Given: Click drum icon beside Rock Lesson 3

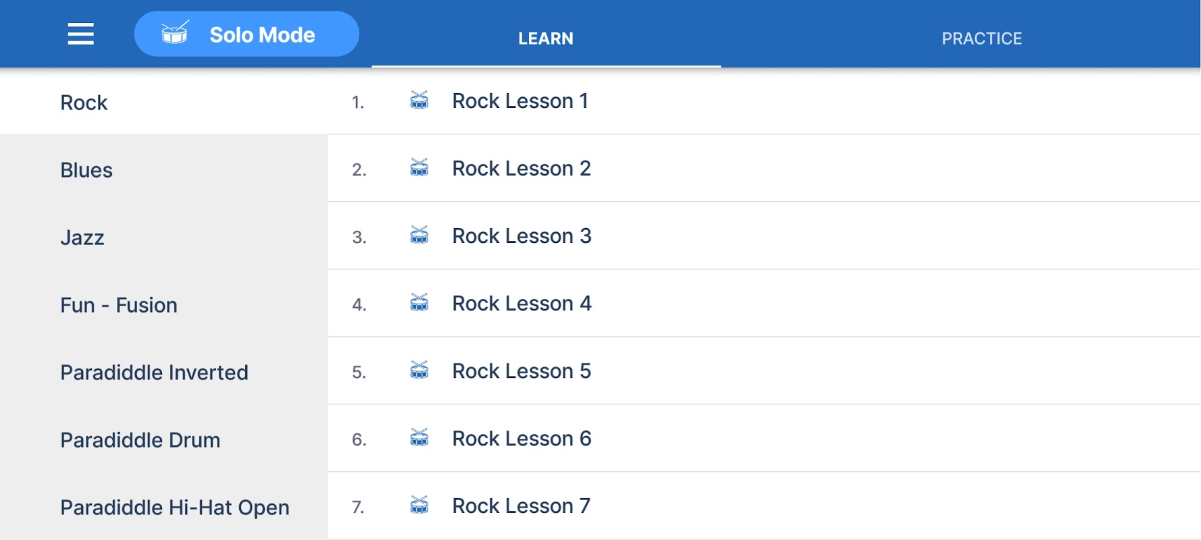Looking at the screenshot, I should (x=419, y=236).
